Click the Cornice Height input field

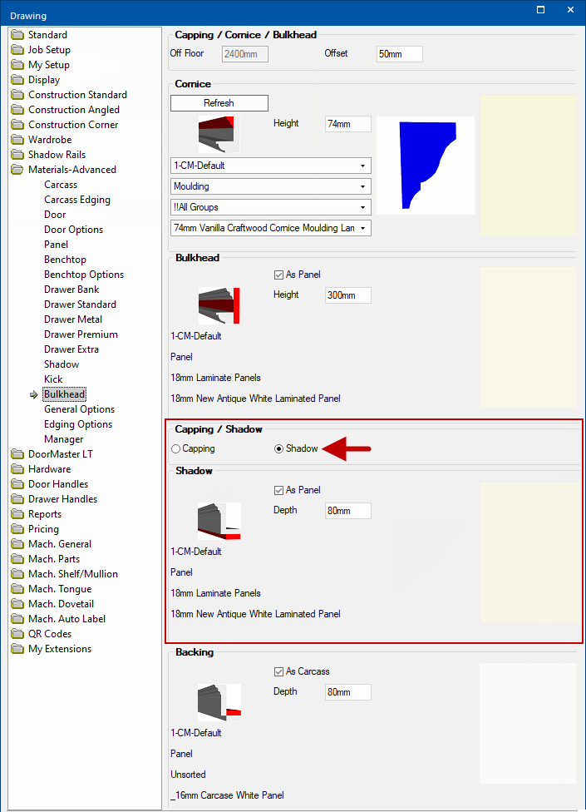[x=347, y=124]
